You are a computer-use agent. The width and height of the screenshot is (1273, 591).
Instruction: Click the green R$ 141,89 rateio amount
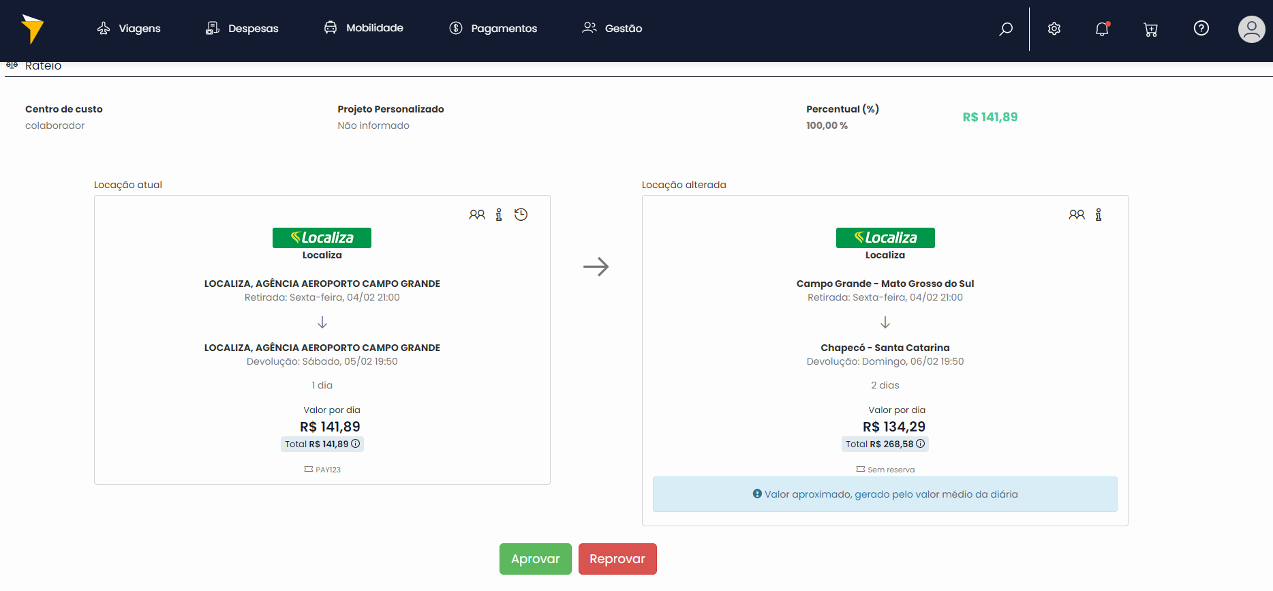[x=990, y=117]
